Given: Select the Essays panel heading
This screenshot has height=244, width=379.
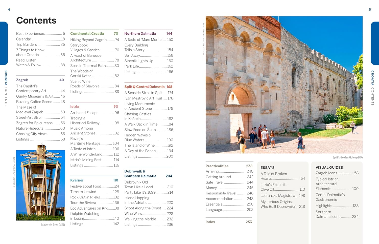Looking at the screenshot, I should pos(268,168).
